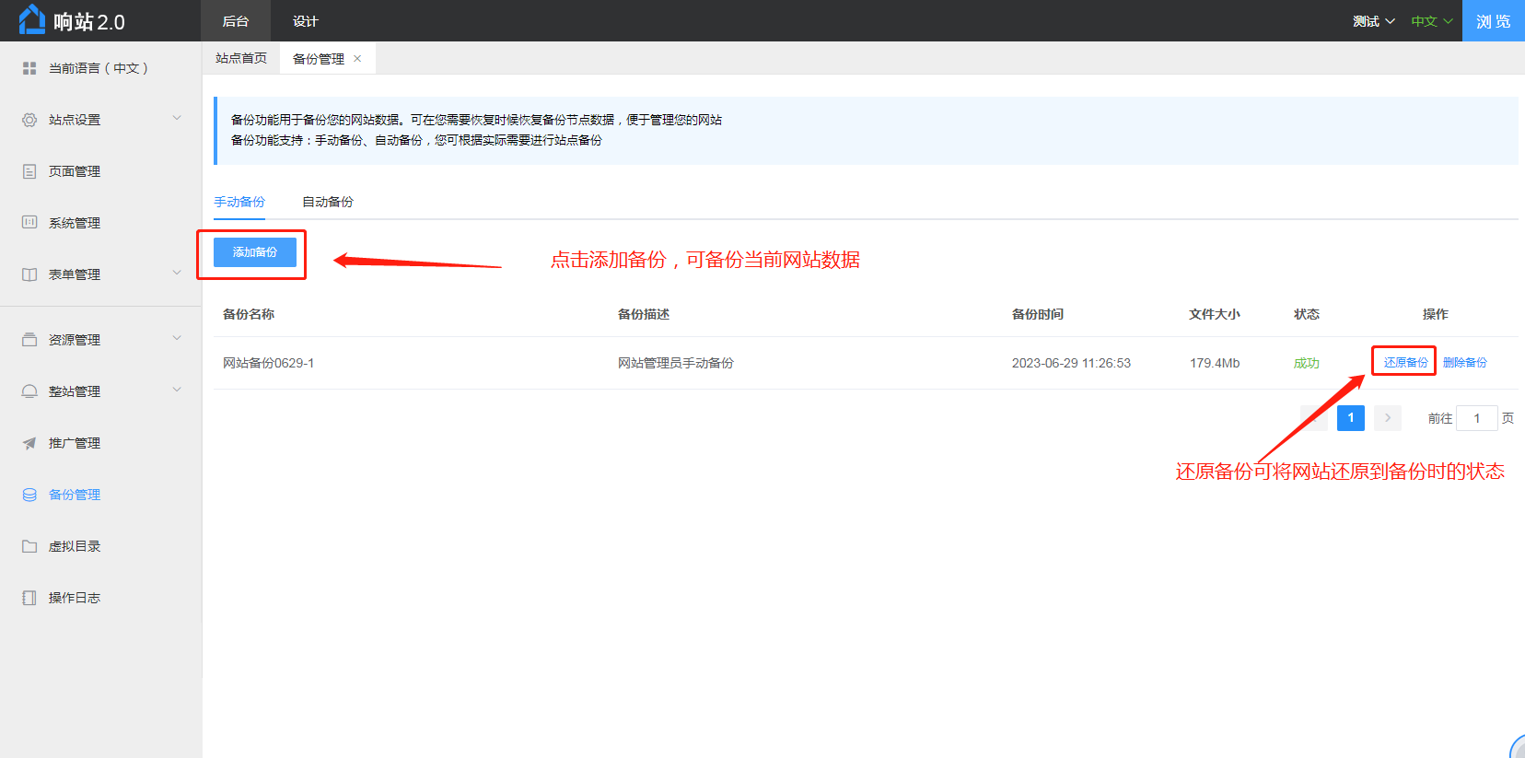Screen dimensions: 1525x758
Task: Expand the 站点设置 submenu chevron
Action: click(x=177, y=119)
